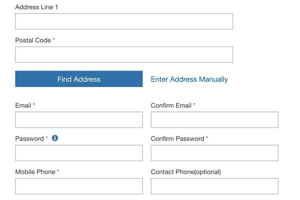The image size is (300, 200).
Task: Open the Enter Address Manually link
Action: pos(189,79)
